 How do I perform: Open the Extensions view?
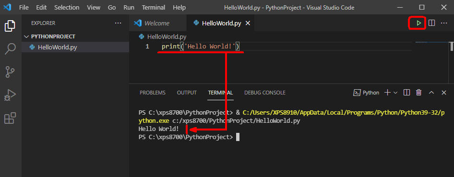(10, 118)
